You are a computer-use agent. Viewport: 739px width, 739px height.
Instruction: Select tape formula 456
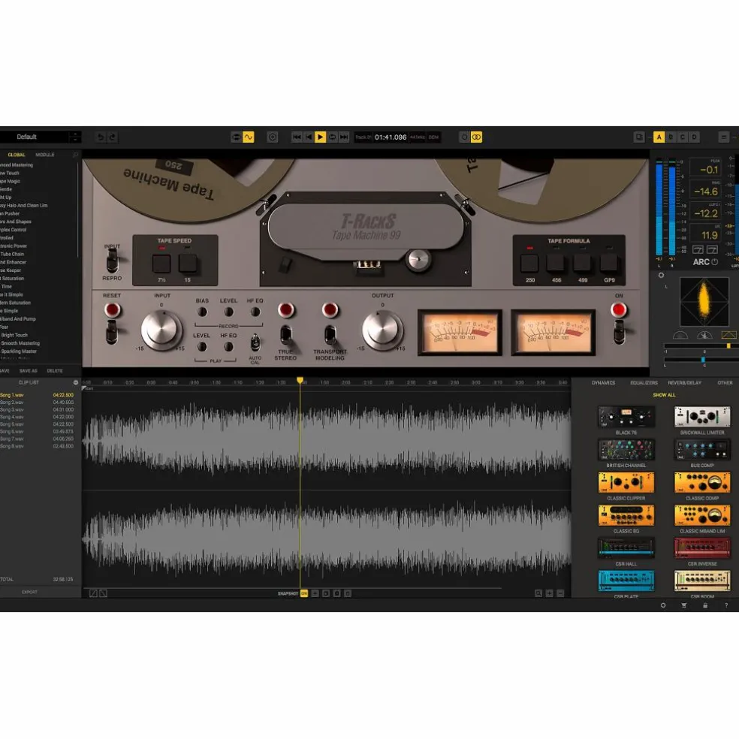click(557, 264)
